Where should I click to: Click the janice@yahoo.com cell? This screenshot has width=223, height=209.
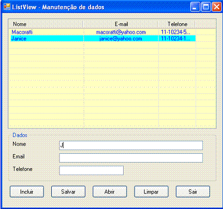[121, 39]
